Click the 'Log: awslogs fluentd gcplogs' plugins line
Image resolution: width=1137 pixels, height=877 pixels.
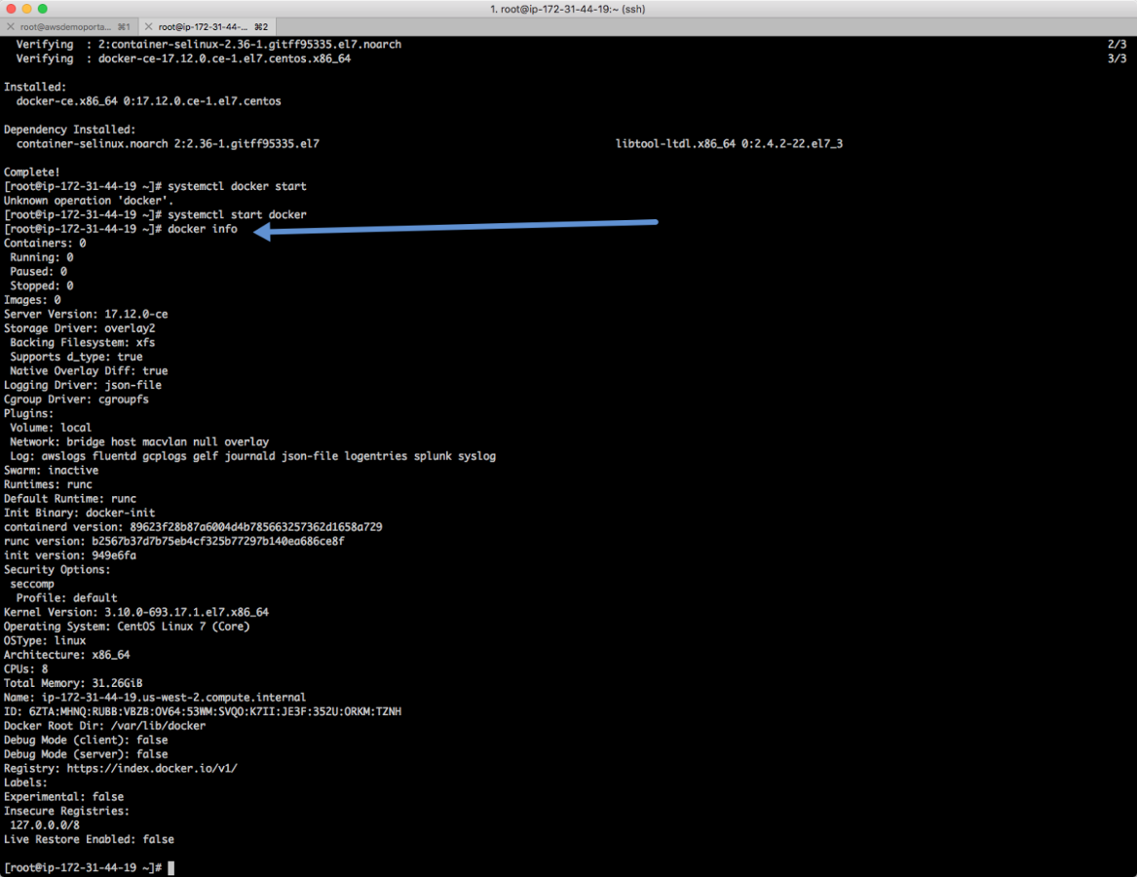click(x=253, y=456)
